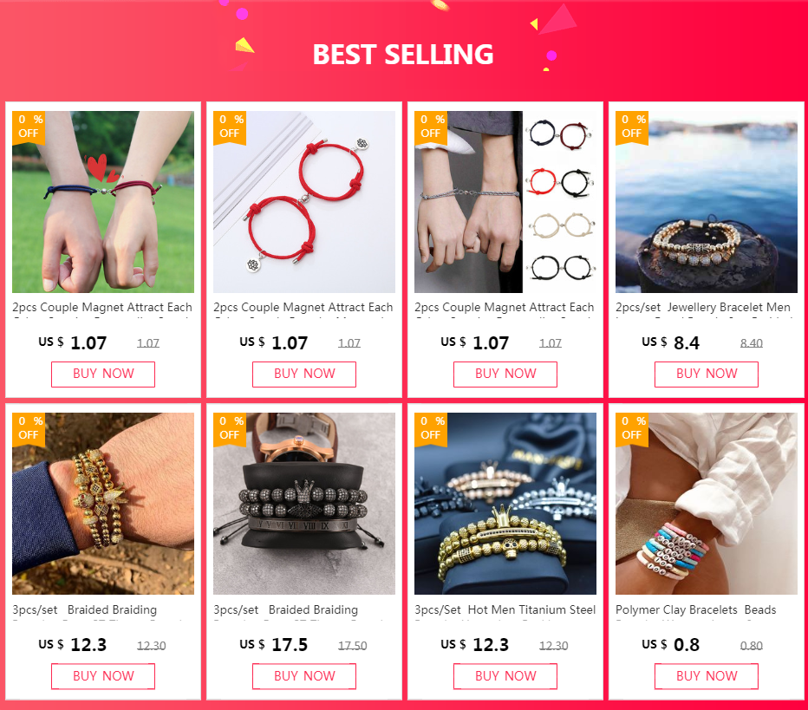Click BUY NOW for Hot Men Titanium Steel set

(505, 676)
